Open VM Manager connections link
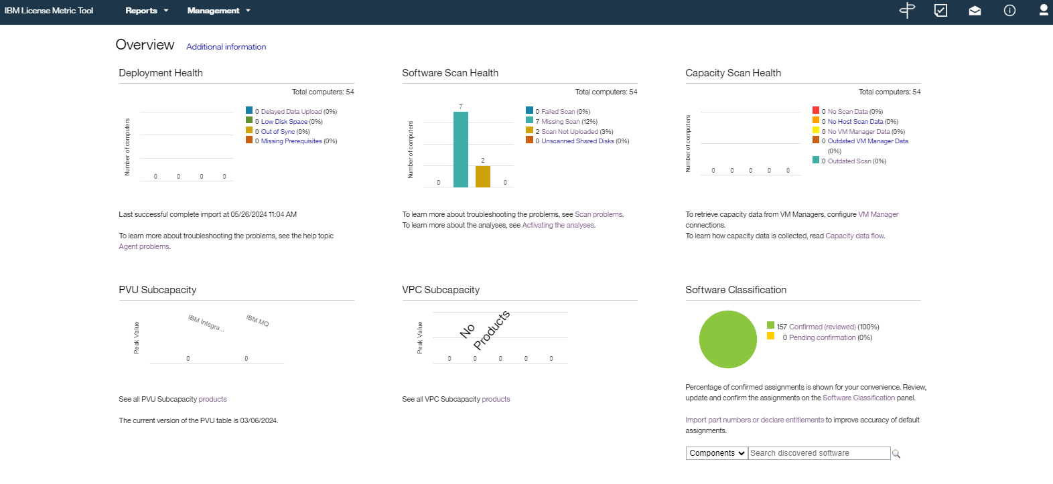The width and height of the screenshot is (1053, 484). (x=878, y=215)
